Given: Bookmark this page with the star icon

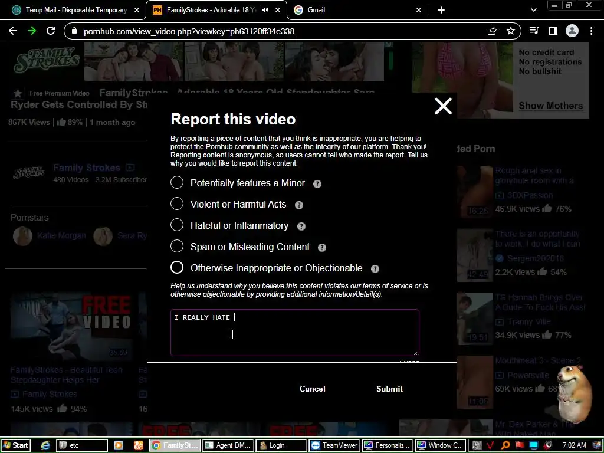Looking at the screenshot, I should coord(511,31).
